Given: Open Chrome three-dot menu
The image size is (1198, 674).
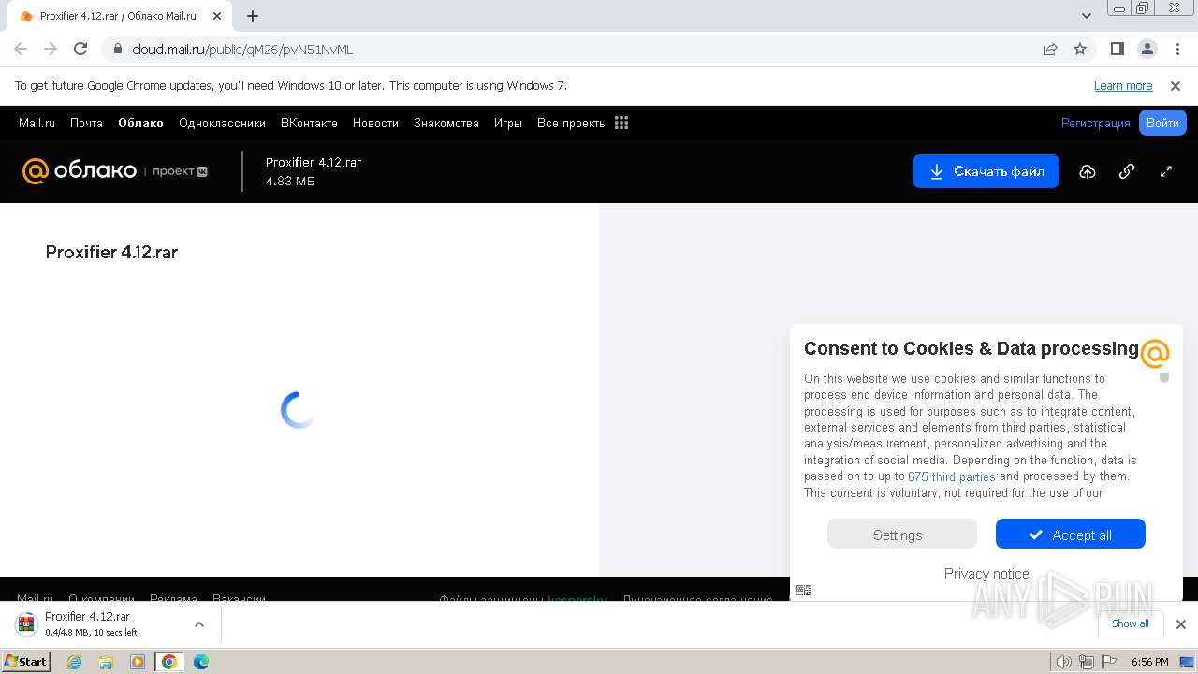Looking at the screenshot, I should 1177,49.
